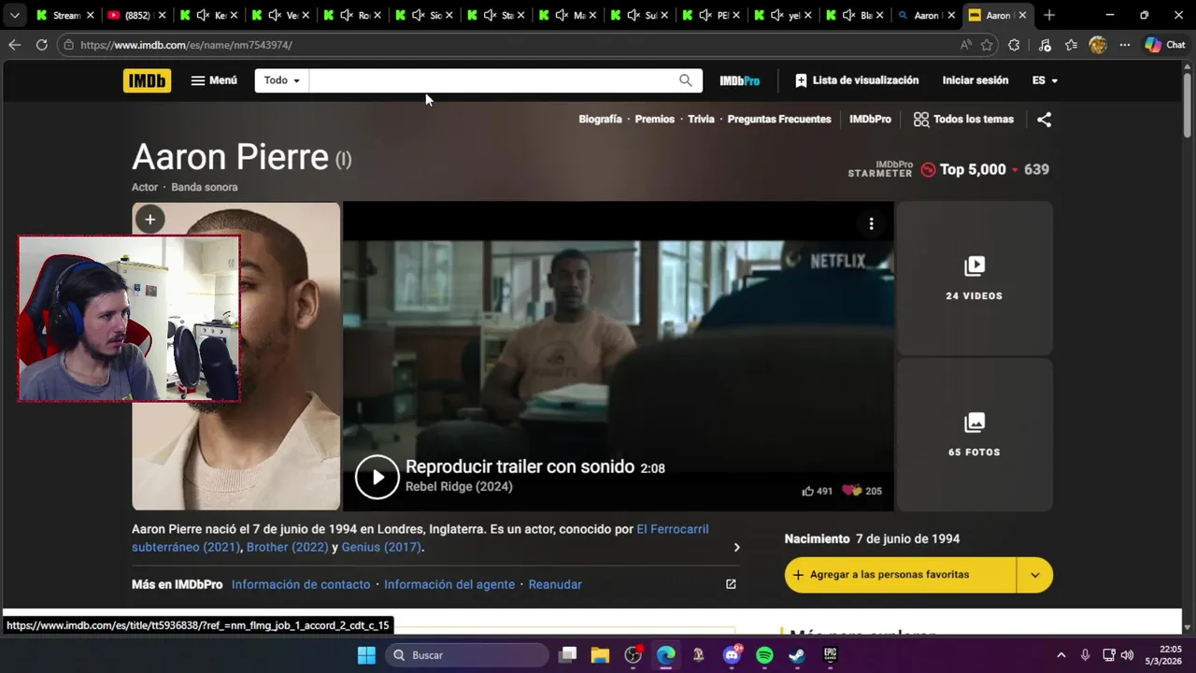Screen dimensions: 1196x673
Task: Expand the favorites button dropdown arrow
Action: pyautogui.click(x=1034, y=575)
